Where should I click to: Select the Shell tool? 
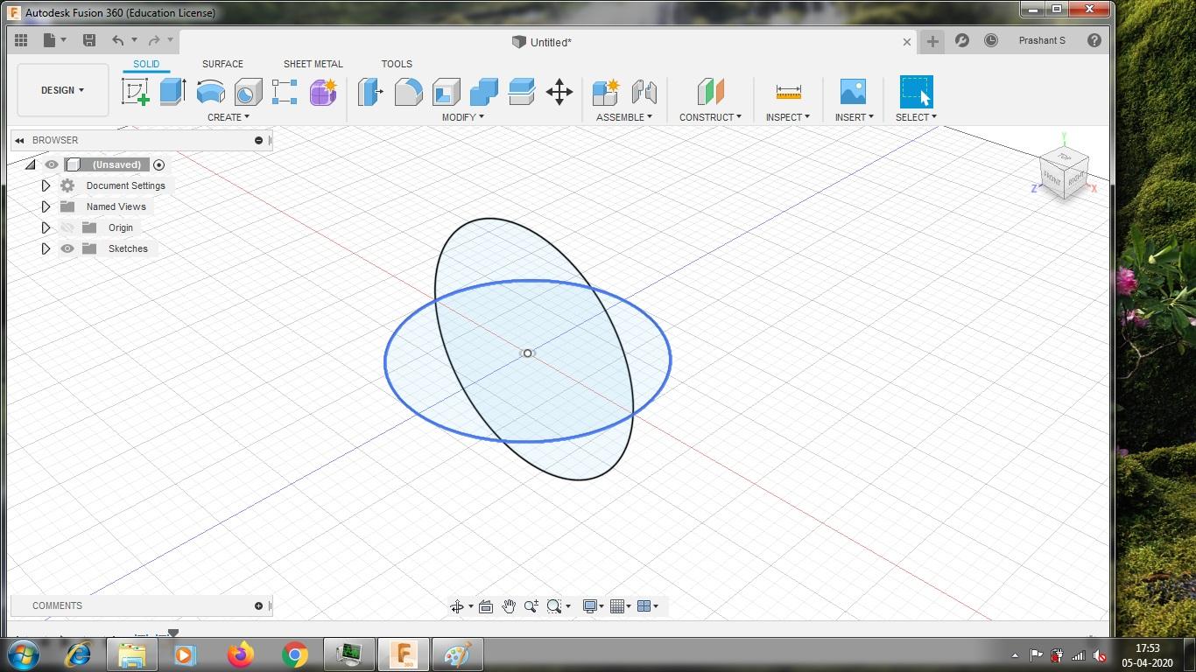click(446, 92)
